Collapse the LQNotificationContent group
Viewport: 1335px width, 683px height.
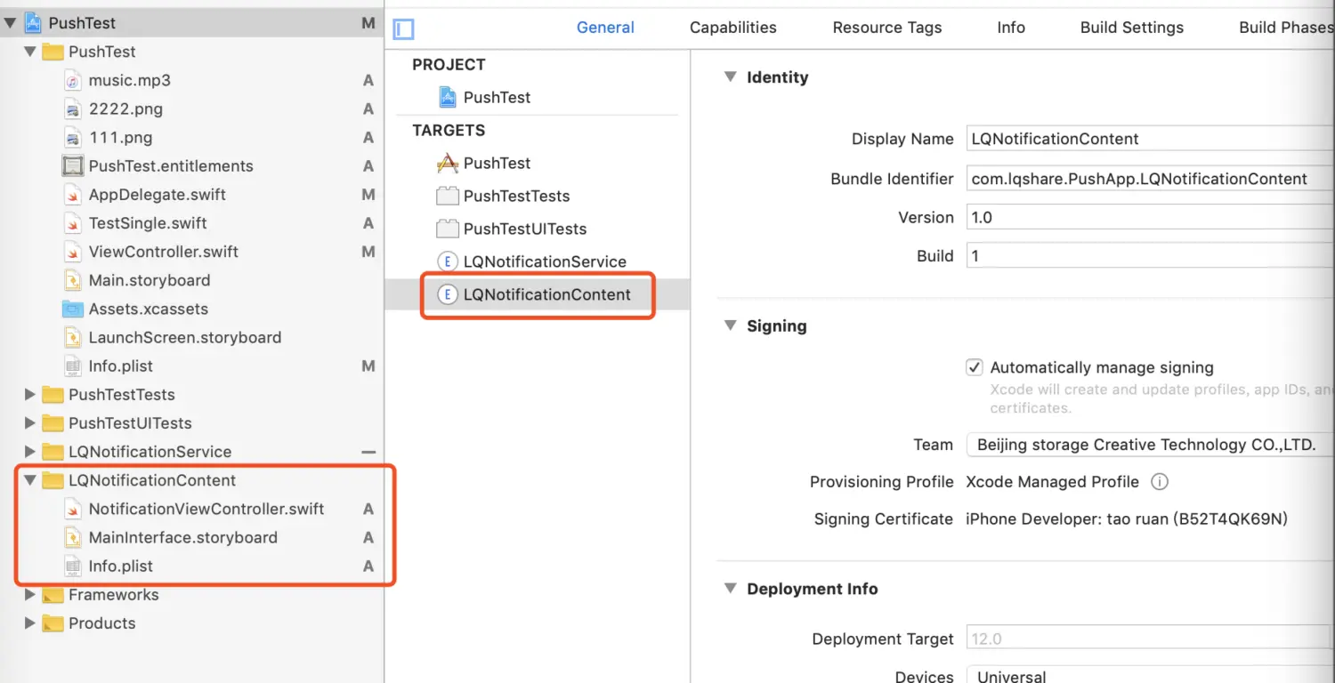point(30,480)
